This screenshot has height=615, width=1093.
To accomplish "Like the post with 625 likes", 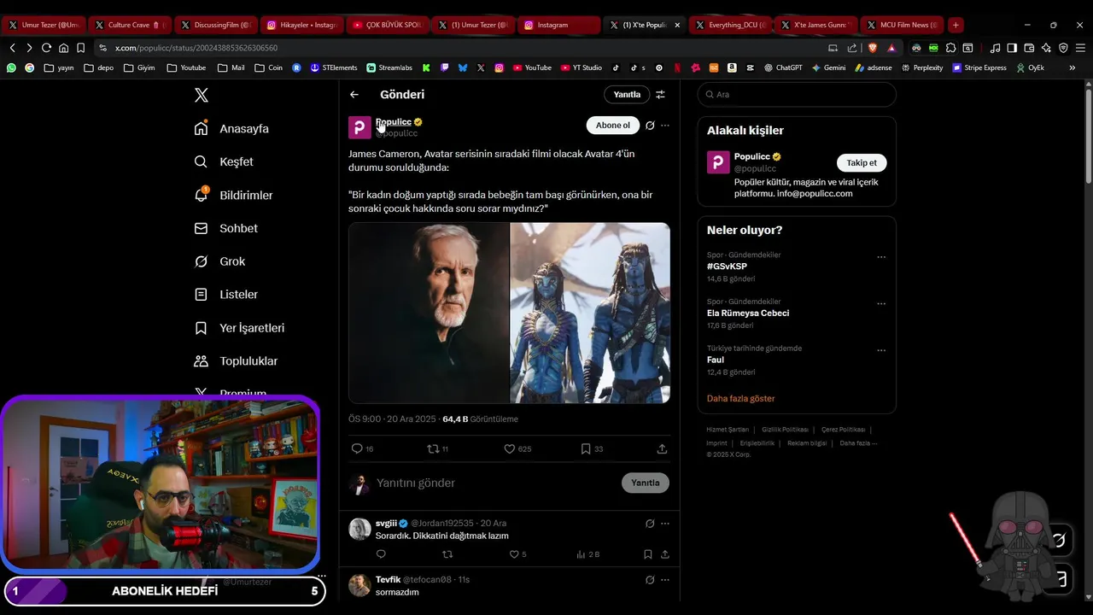I will [x=510, y=448].
